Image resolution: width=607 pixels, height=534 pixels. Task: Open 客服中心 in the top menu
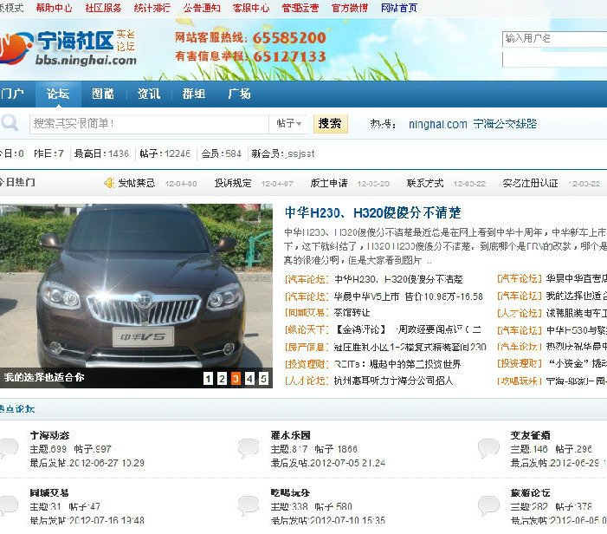tap(251, 8)
